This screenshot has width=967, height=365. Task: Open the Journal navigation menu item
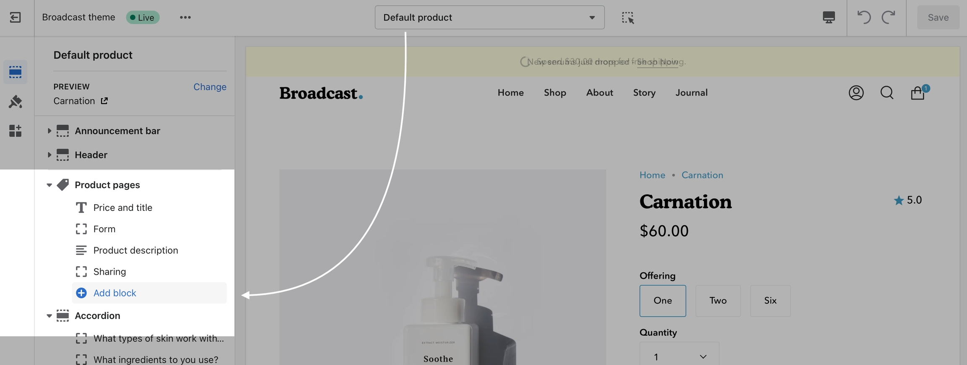click(691, 93)
